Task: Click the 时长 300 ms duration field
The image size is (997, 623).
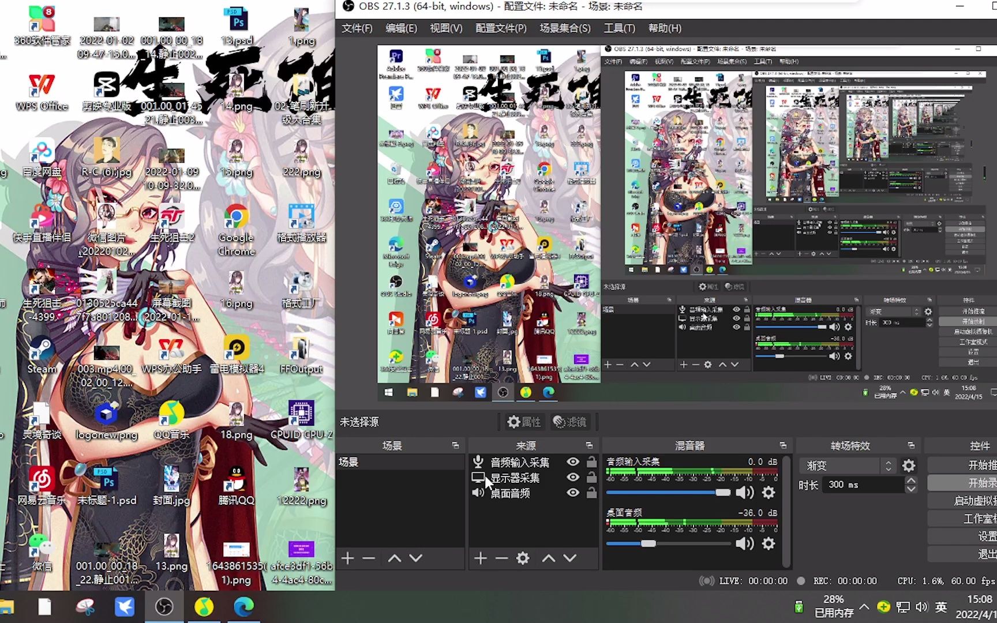Action: (864, 485)
